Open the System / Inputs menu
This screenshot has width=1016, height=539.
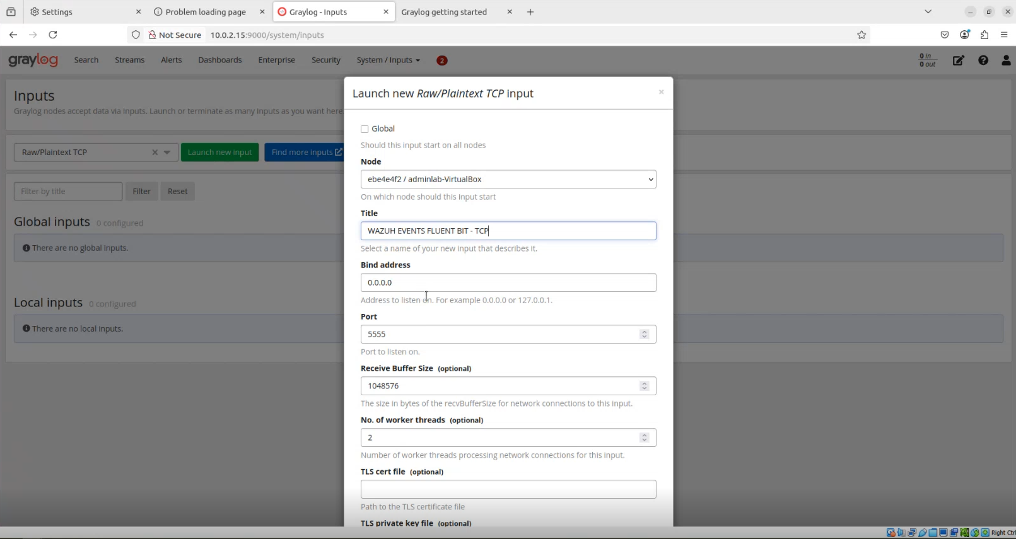click(388, 60)
